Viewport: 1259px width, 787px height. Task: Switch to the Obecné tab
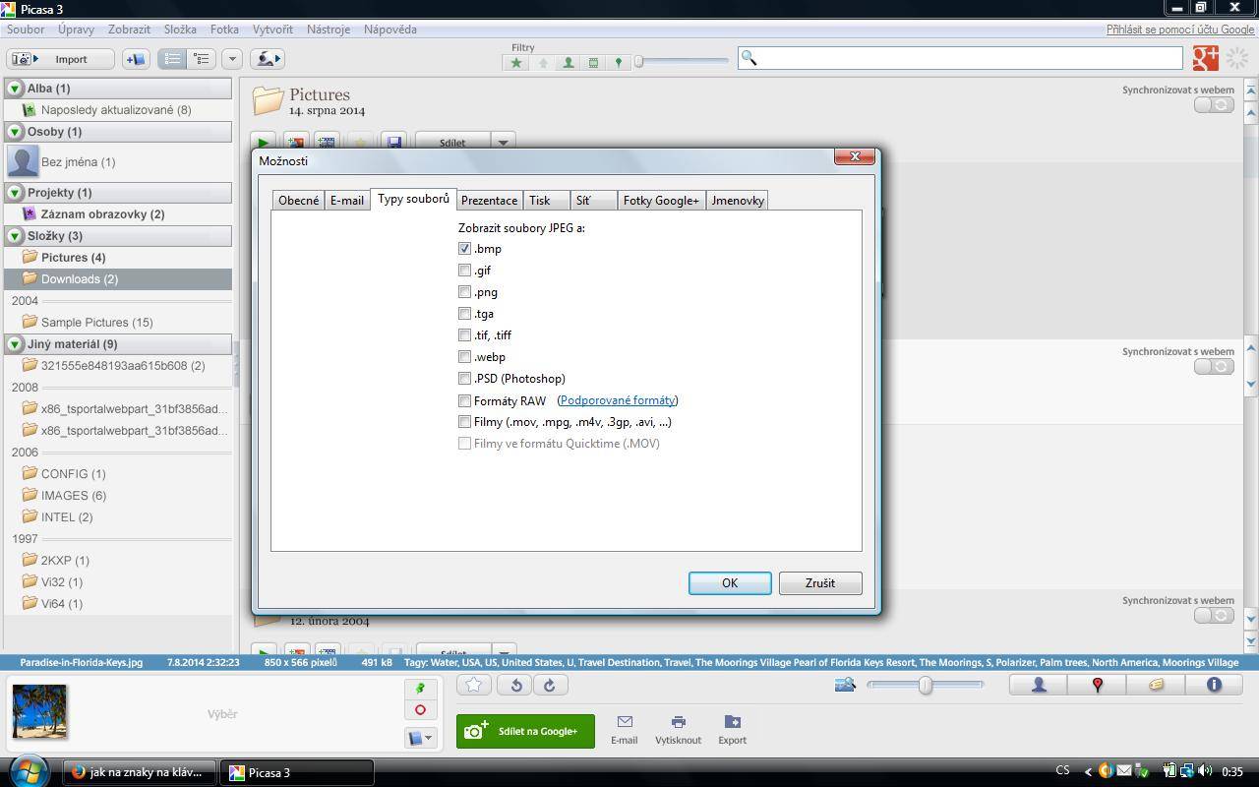pos(298,201)
